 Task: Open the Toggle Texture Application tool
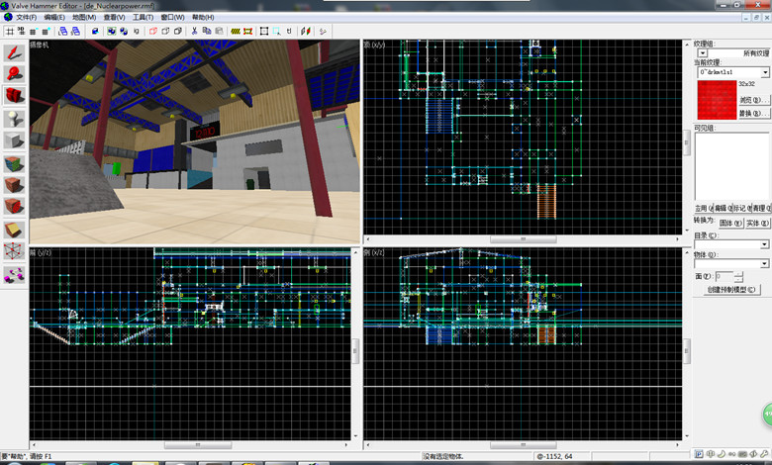[x=14, y=163]
